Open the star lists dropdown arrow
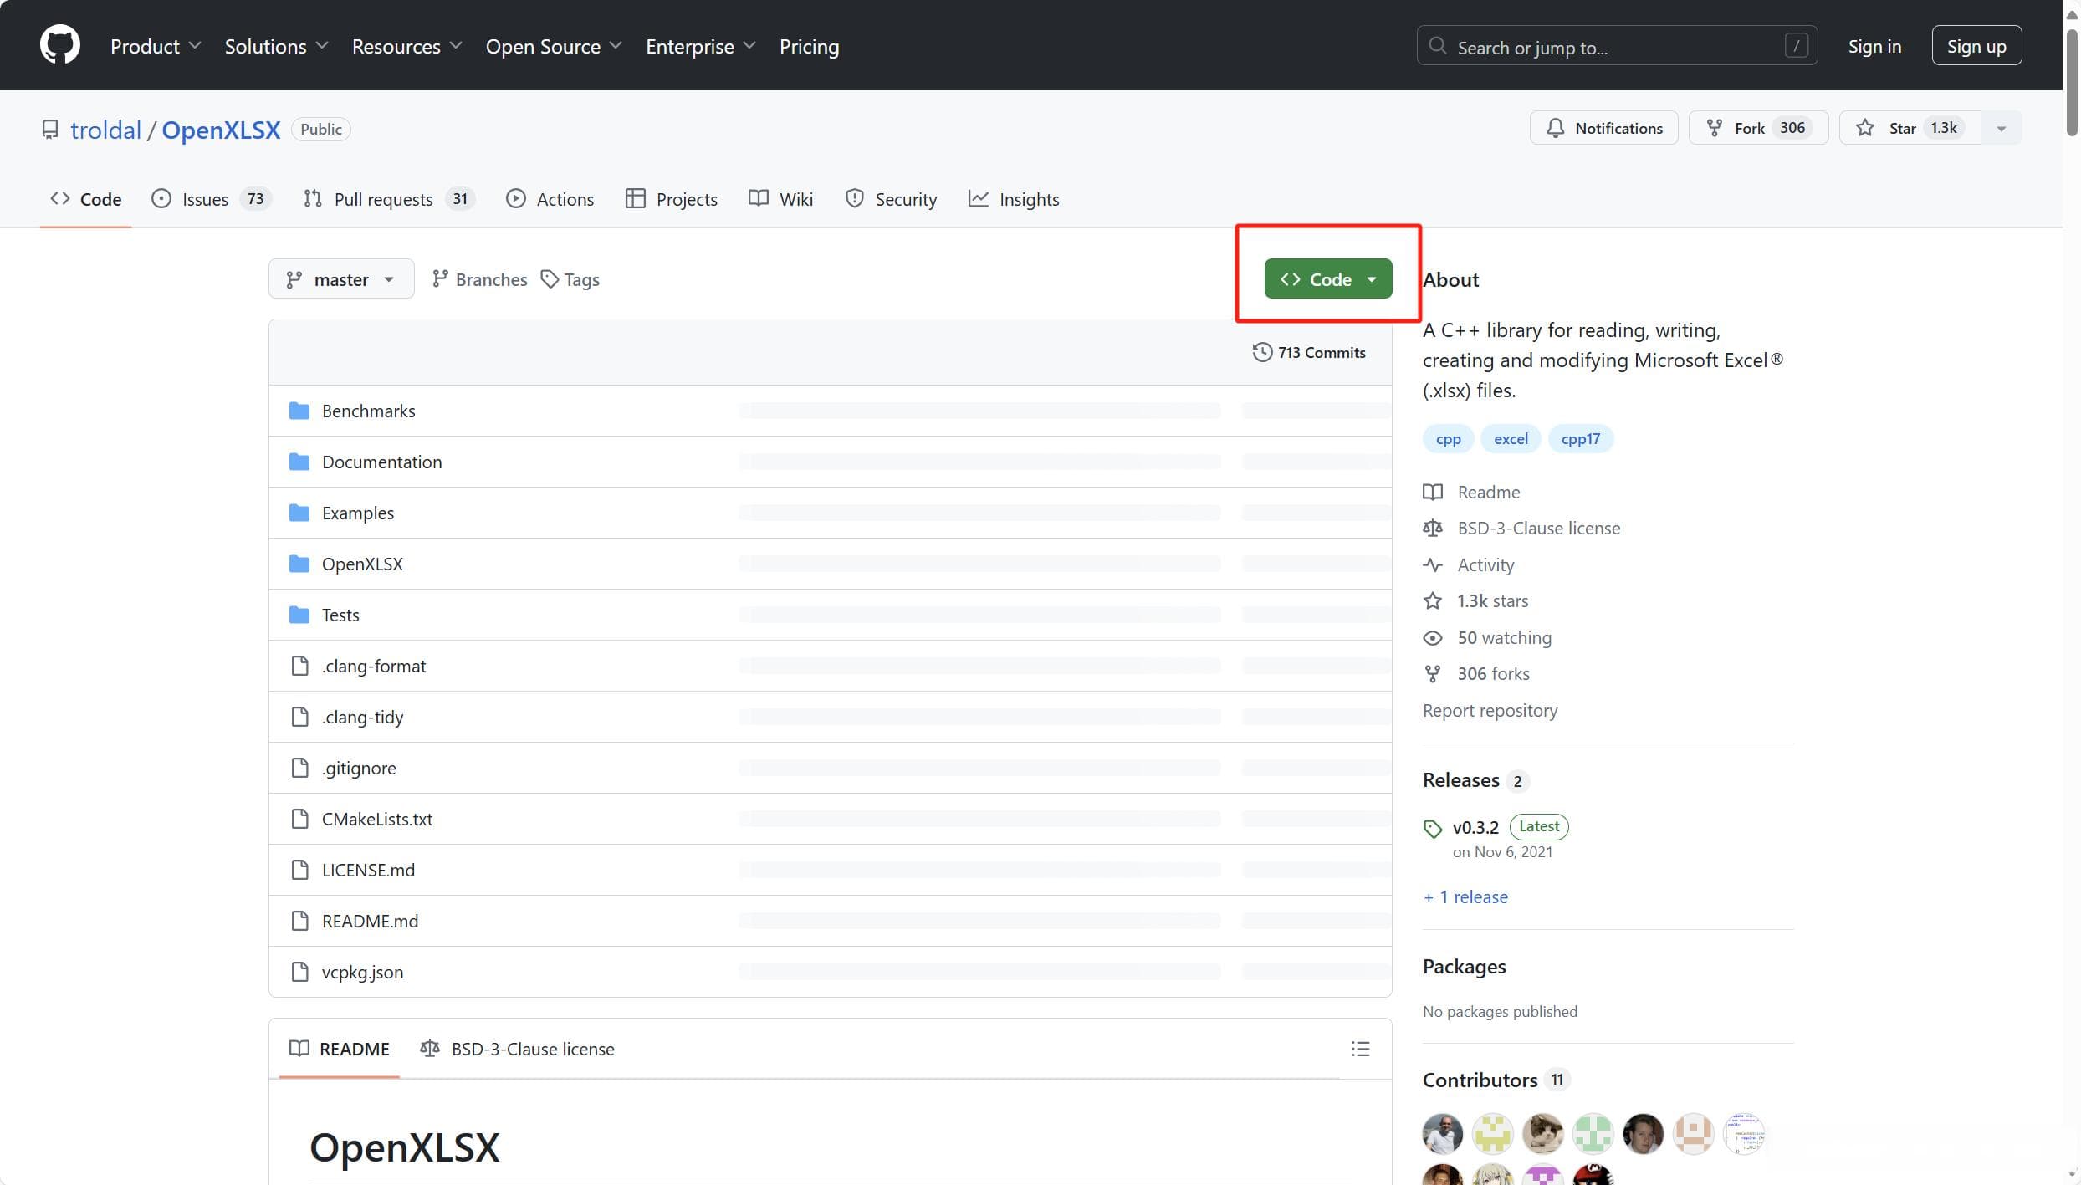This screenshot has width=2081, height=1185. click(2002, 128)
